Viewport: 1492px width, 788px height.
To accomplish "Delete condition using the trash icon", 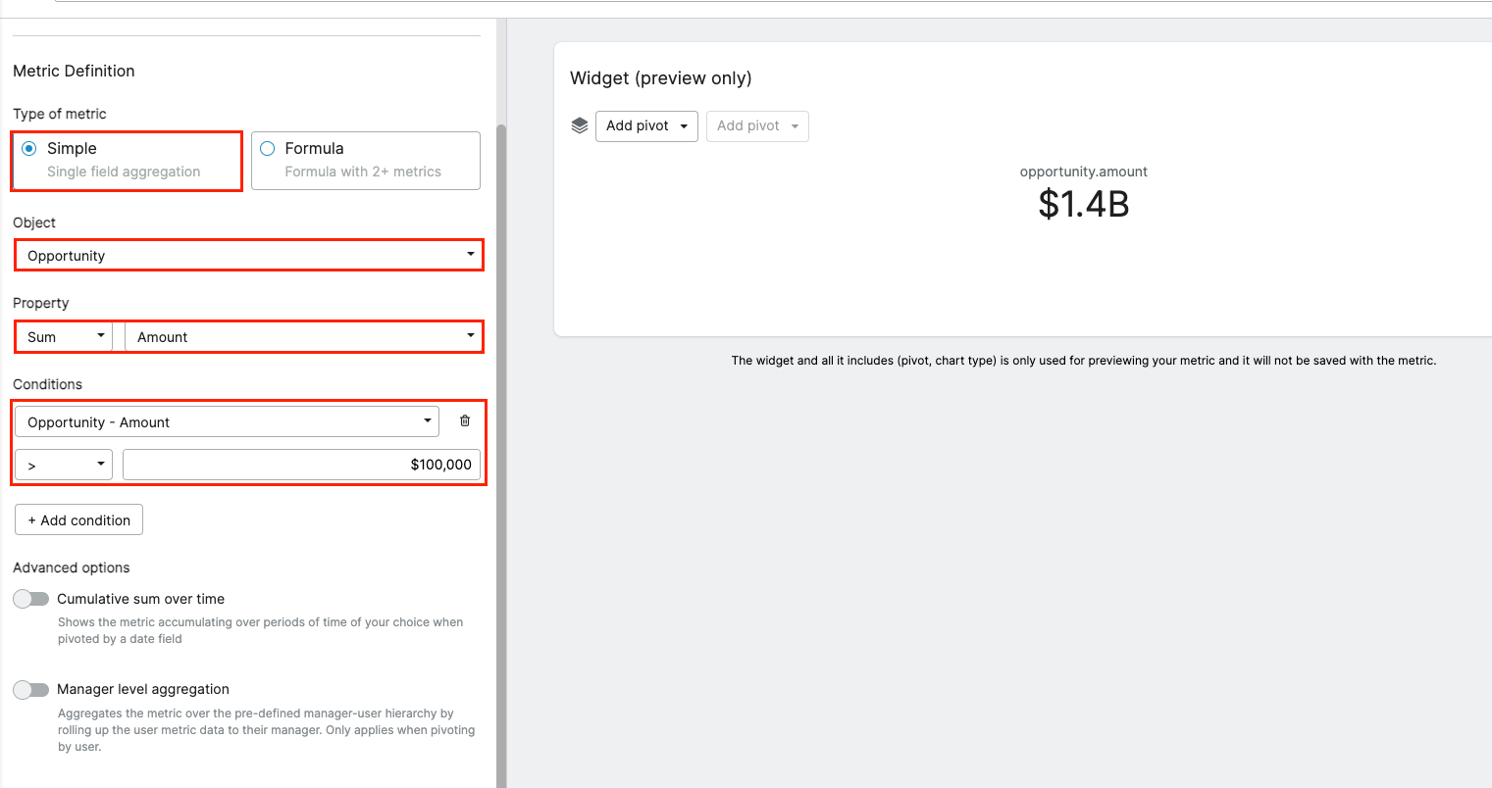I will (465, 421).
